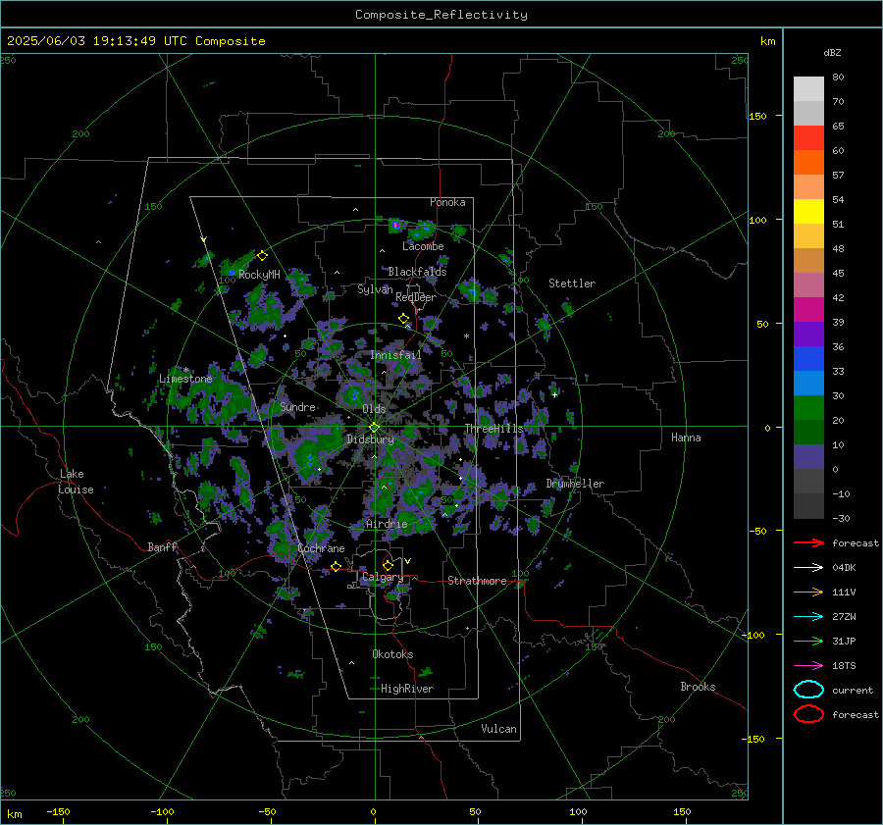The image size is (883, 825).
Task: Pick the bright green 20-30 dBZ swatch
Action: [808, 407]
